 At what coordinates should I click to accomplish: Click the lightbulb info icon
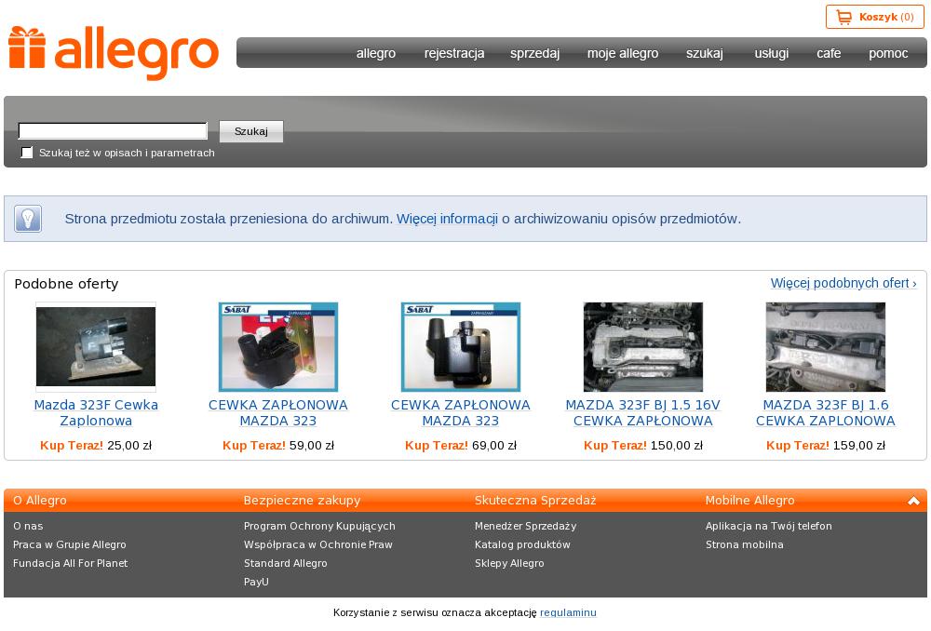click(x=28, y=219)
